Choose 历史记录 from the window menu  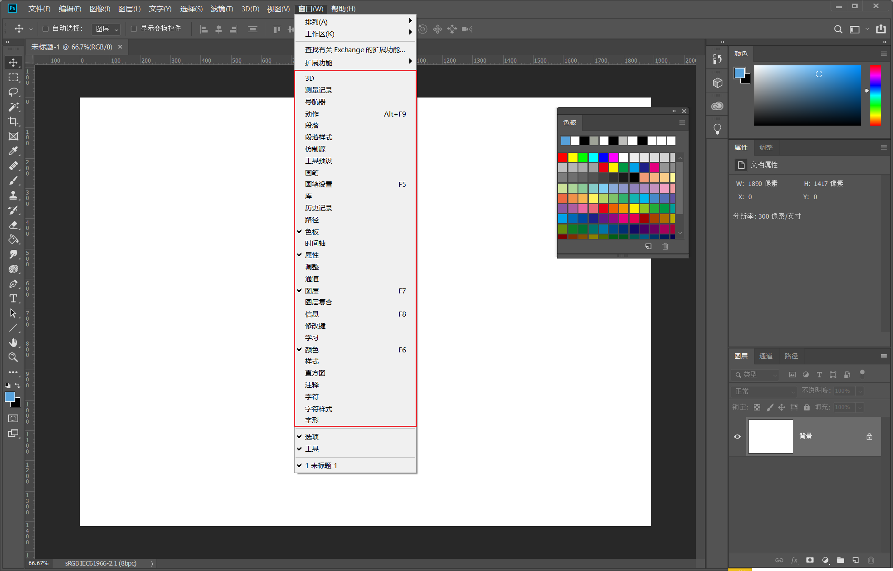pyautogui.click(x=319, y=208)
